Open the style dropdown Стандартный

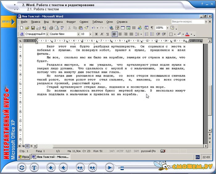47,34
